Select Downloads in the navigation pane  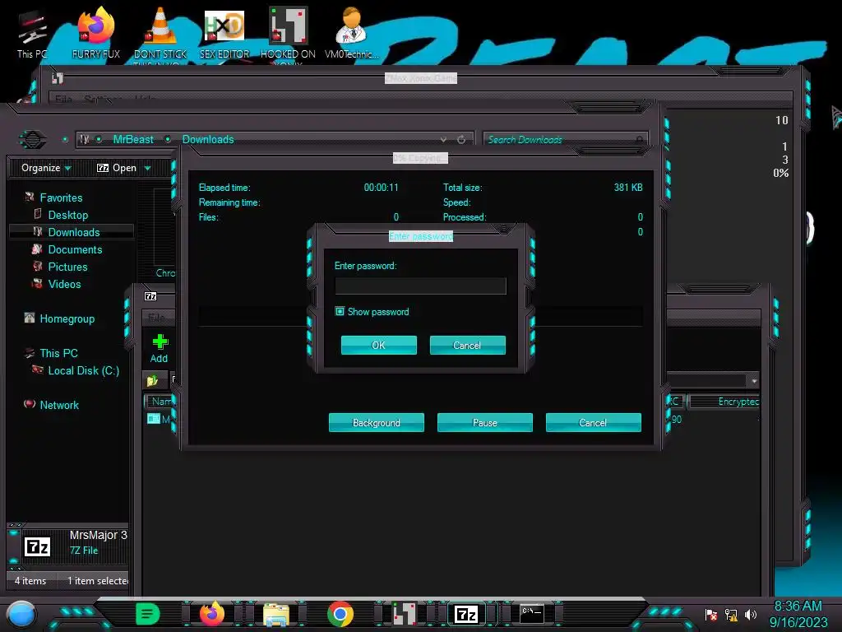coord(74,232)
